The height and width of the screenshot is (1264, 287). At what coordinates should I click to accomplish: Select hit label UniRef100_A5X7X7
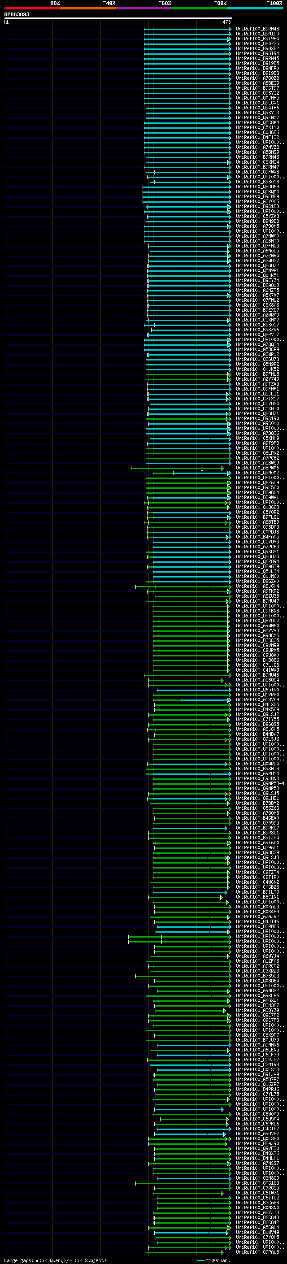click(257, 295)
